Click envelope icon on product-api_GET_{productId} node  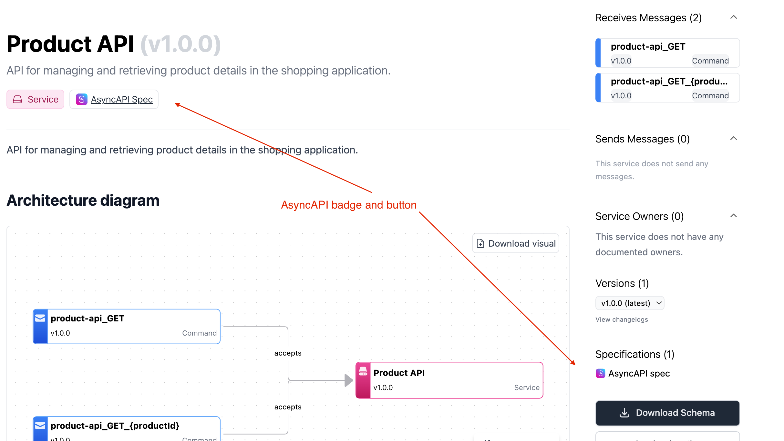[40, 426]
